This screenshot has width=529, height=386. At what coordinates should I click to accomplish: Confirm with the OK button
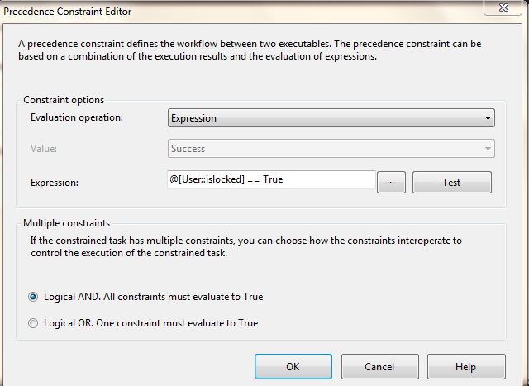click(x=293, y=366)
